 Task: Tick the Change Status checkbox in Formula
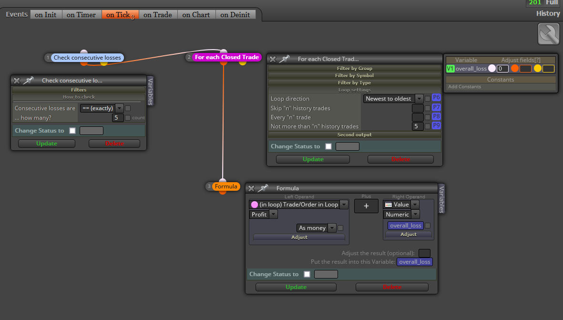click(x=307, y=274)
